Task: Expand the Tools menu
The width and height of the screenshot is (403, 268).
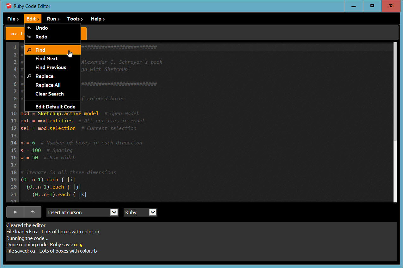Action: pos(75,19)
